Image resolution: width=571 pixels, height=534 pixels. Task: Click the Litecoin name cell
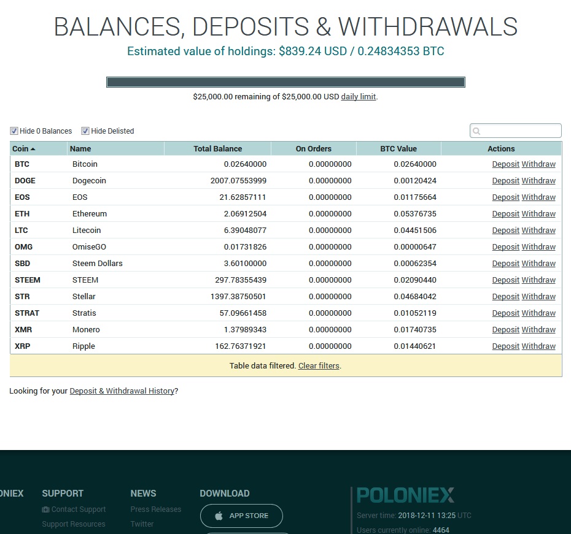(x=87, y=230)
